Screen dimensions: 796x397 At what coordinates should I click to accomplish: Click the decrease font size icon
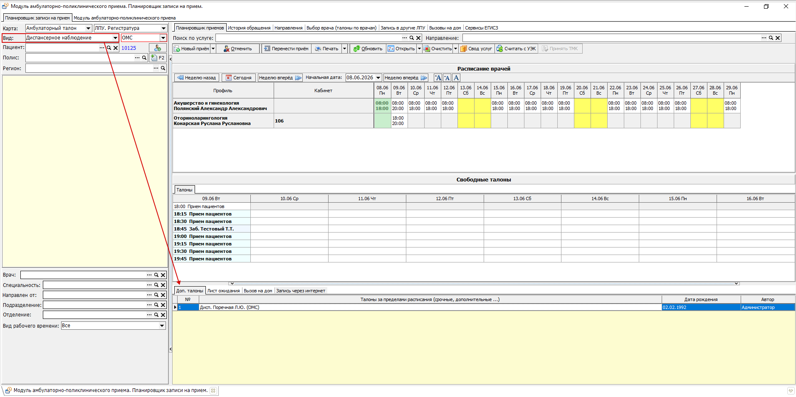(447, 78)
